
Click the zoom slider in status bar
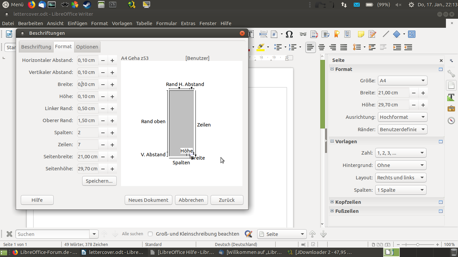[417, 245]
